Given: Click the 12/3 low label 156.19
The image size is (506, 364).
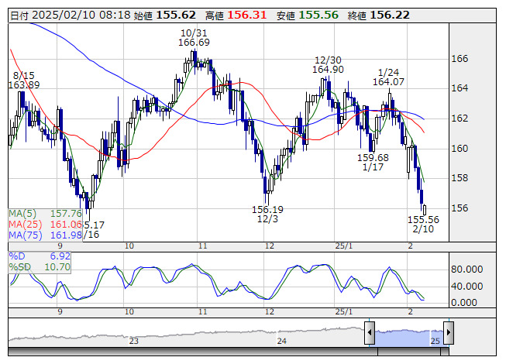Looking at the screenshot, I should [x=267, y=210].
